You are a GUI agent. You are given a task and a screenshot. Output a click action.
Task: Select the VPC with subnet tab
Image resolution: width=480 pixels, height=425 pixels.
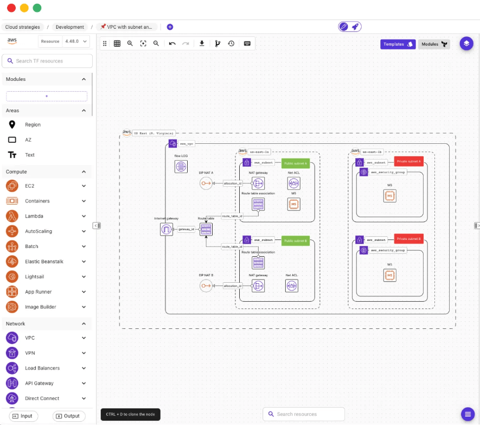(x=127, y=27)
